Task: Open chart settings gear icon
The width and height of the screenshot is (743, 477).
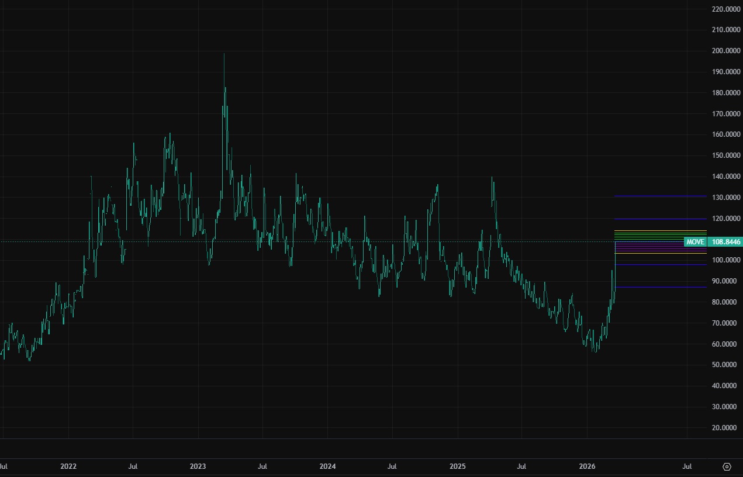Action: [x=727, y=466]
